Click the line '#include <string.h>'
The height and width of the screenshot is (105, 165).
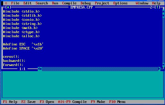tap(22, 24)
